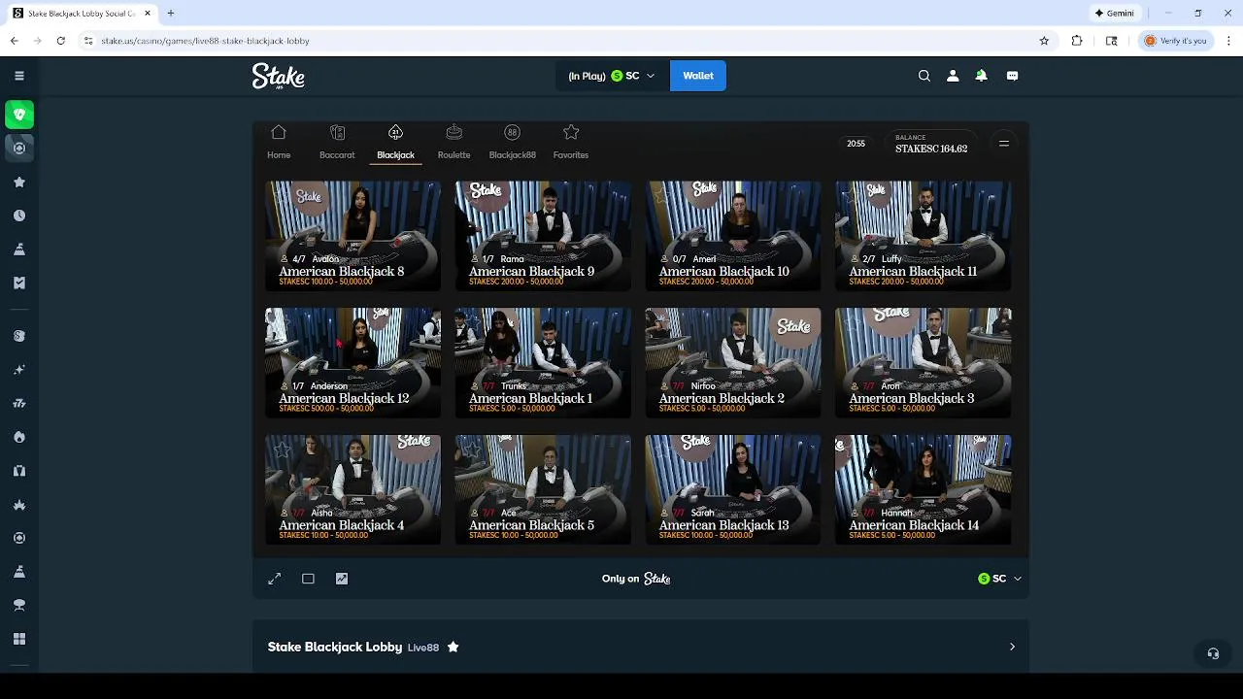Open American Blackjack 9 table
The height and width of the screenshot is (699, 1243).
pos(543,236)
